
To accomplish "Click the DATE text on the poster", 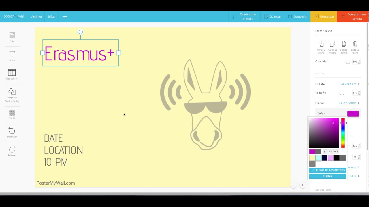I will pyautogui.click(x=53, y=139).
